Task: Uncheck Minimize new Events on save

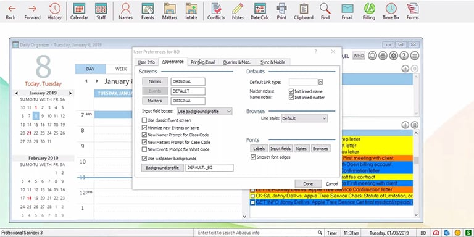Action: click(x=144, y=128)
